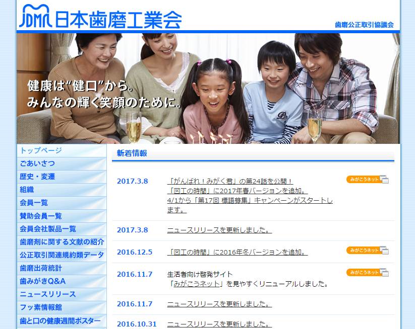The width and height of the screenshot is (415, 329).
Task: Select 会員一覧 from the sidebar
Action: point(62,203)
